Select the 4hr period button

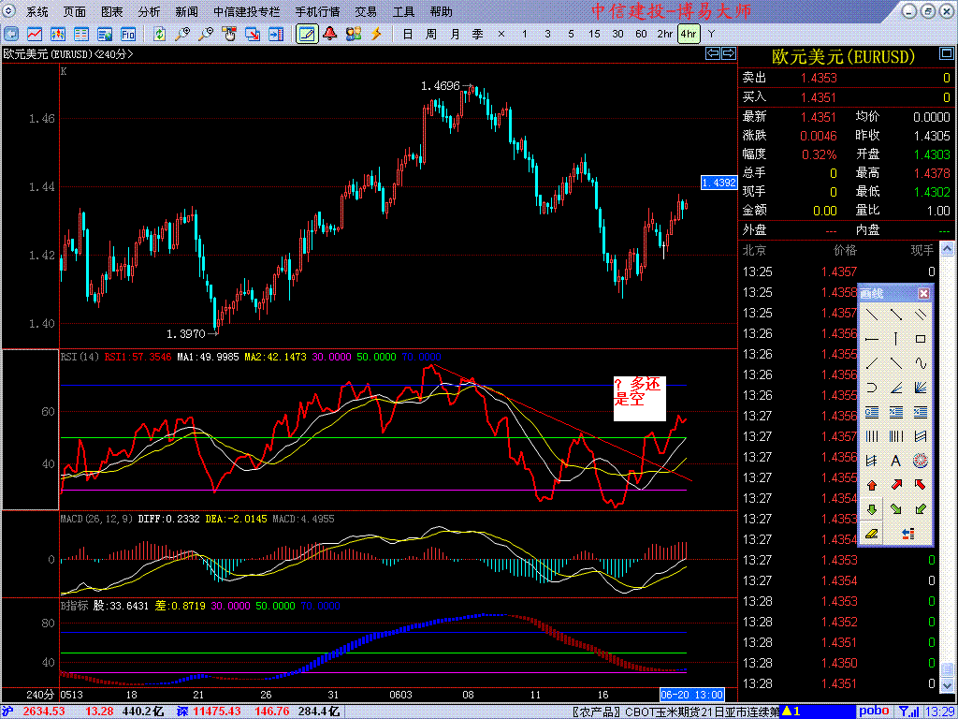coord(689,34)
